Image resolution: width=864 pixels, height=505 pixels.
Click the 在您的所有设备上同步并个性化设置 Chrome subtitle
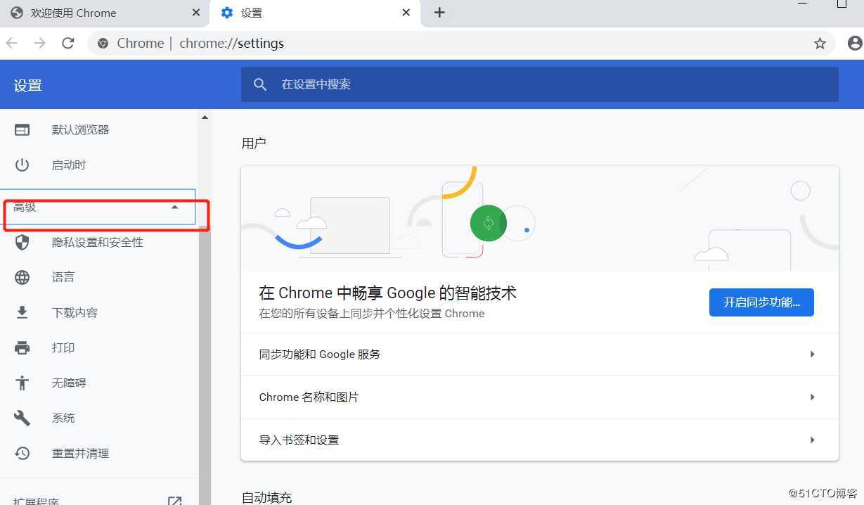[x=372, y=314]
